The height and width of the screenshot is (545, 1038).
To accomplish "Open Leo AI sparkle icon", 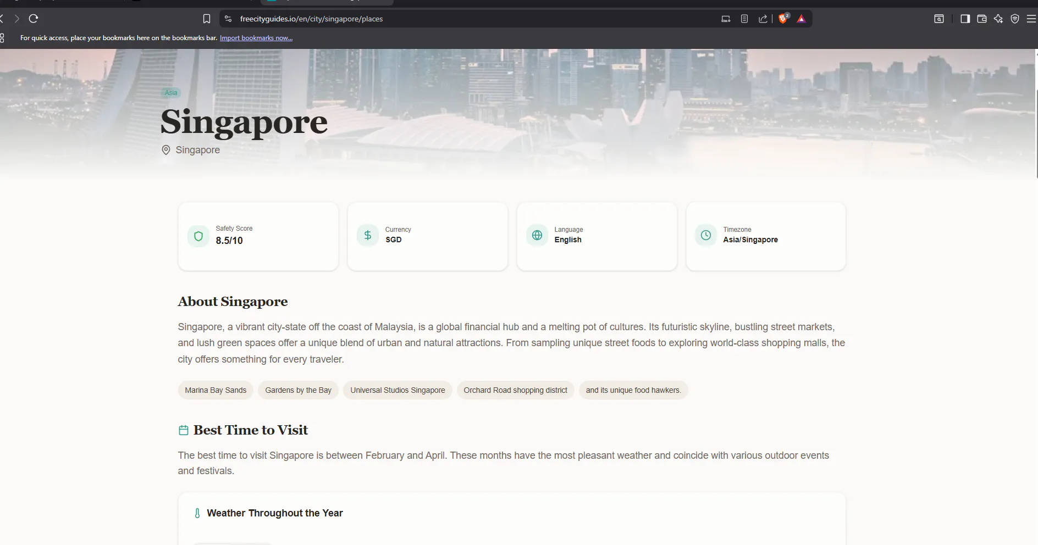I will 998,19.
